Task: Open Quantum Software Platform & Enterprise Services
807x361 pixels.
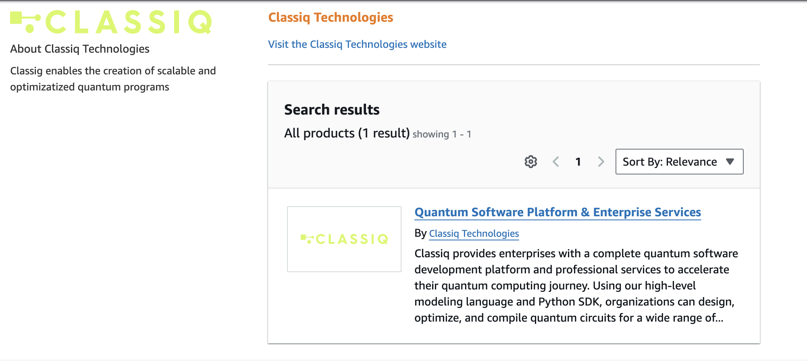Action: [x=558, y=212]
